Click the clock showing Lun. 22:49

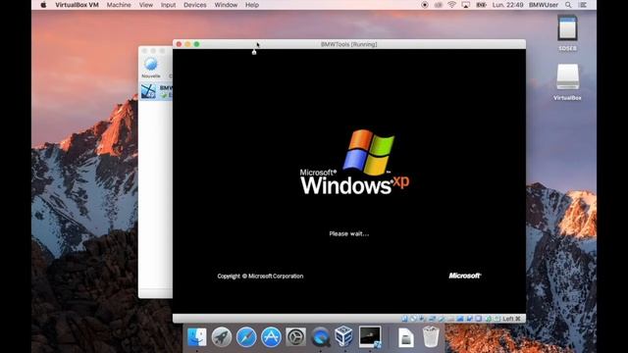[x=508, y=5]
